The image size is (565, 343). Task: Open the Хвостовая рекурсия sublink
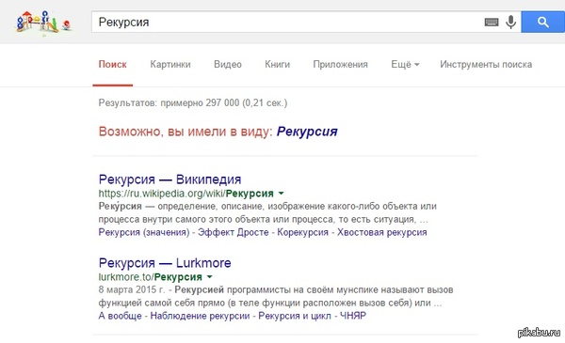[x=382, y=232]
